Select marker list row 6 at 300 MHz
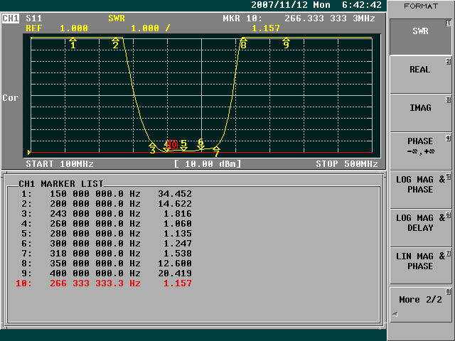This screenshot has width=455, height=341. tap(106, 244)
